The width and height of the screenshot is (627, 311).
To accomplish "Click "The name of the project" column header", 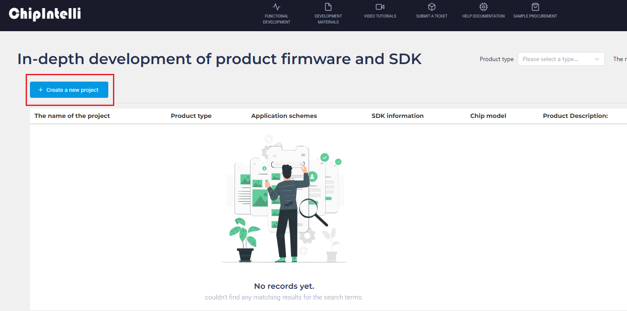I will (x=72, y=116).
